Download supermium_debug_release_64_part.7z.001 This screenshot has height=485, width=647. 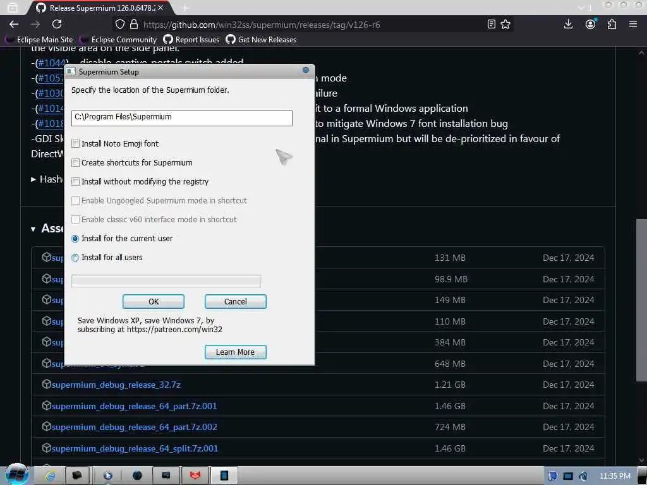134,406
